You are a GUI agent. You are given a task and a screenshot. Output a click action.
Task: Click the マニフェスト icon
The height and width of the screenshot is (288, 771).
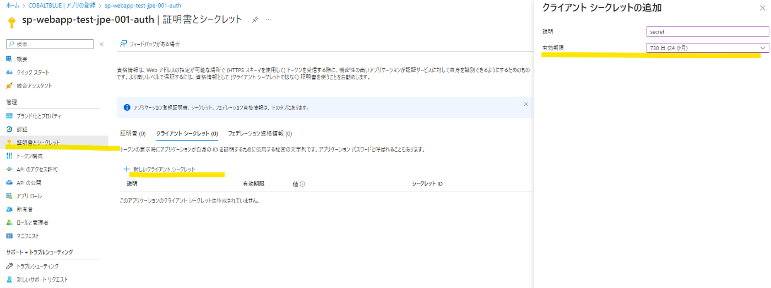pyautogui.click(x=9, y=236)
